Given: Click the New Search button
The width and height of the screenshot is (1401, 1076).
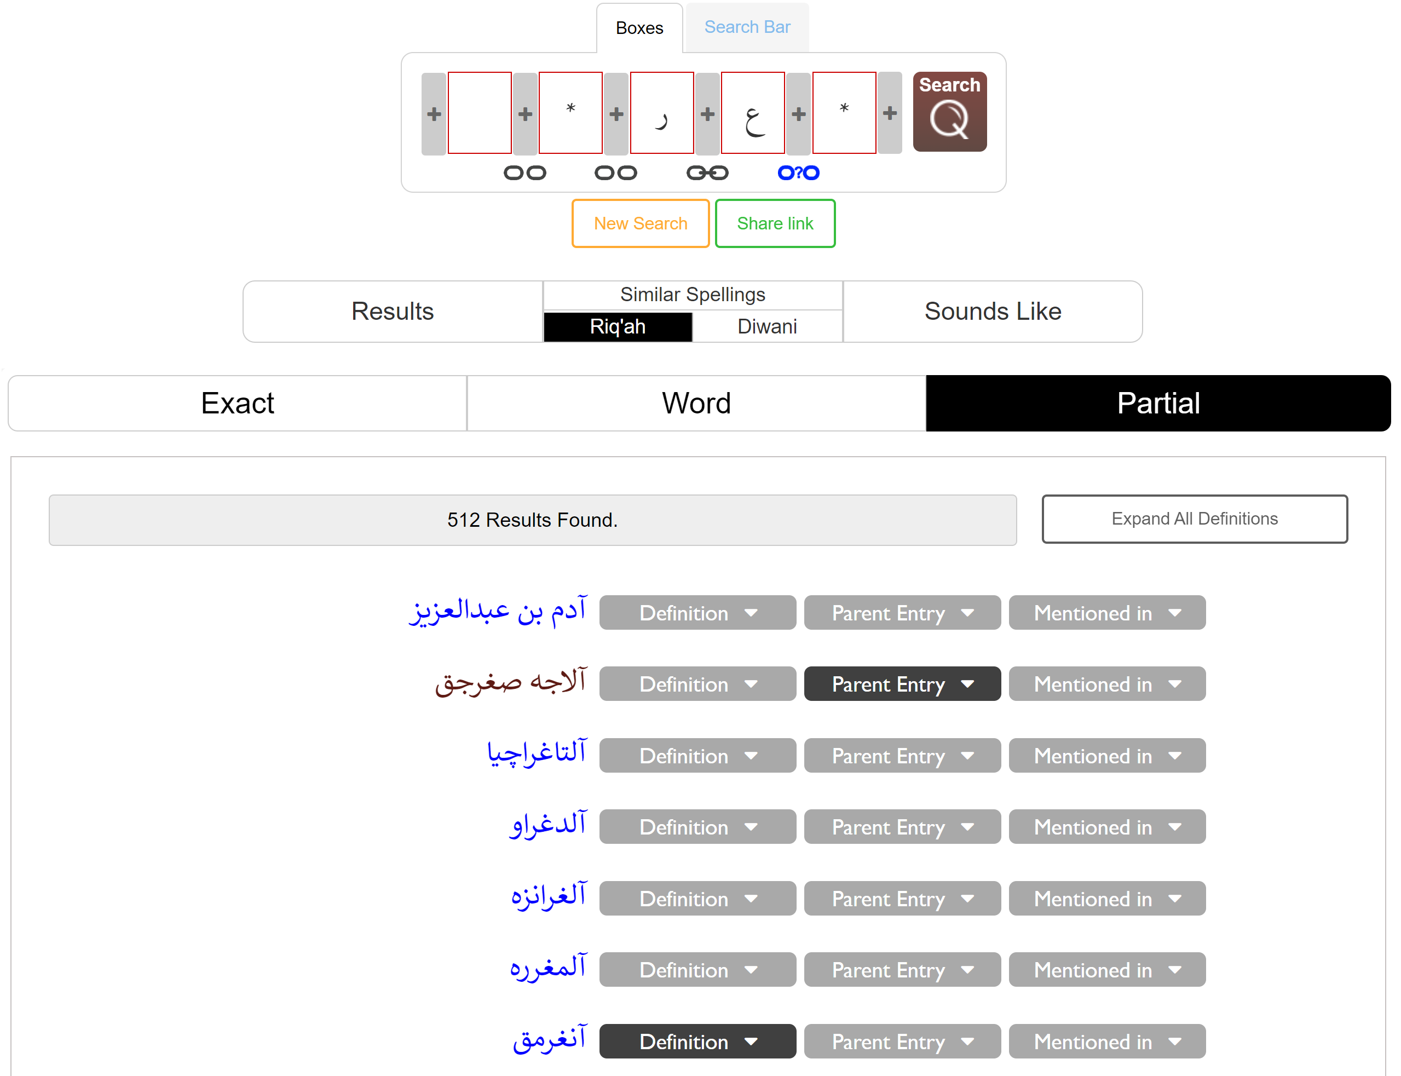Looking at the screenshot, I should [641, 223].
